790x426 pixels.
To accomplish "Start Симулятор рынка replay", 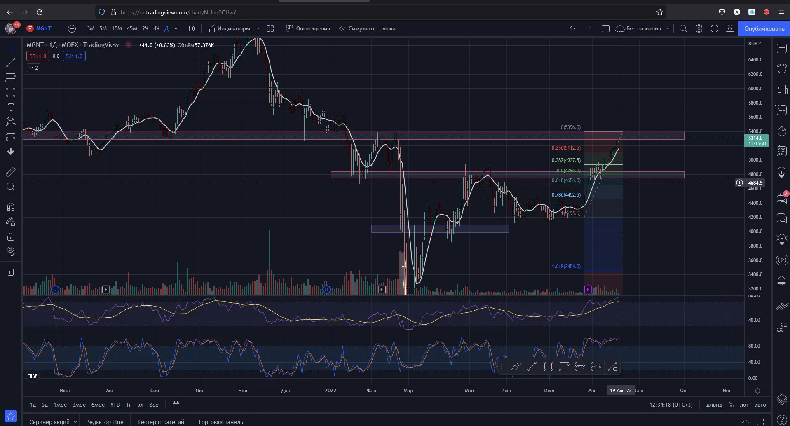I will [x=367, y=28].
